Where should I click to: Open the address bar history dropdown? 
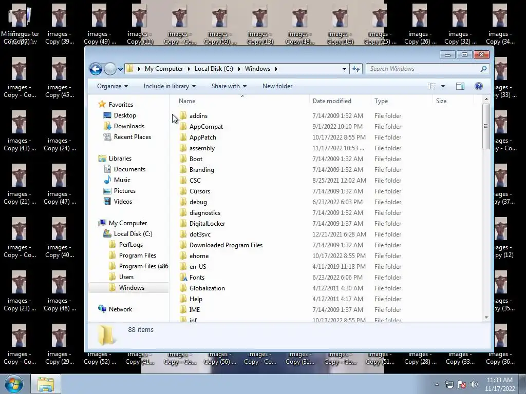(x=344, y=69)
